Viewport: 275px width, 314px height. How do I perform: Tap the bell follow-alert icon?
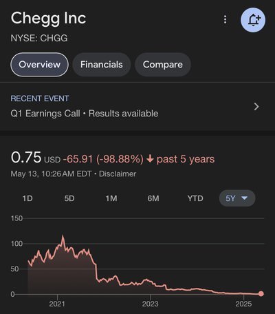click(253, 20)
